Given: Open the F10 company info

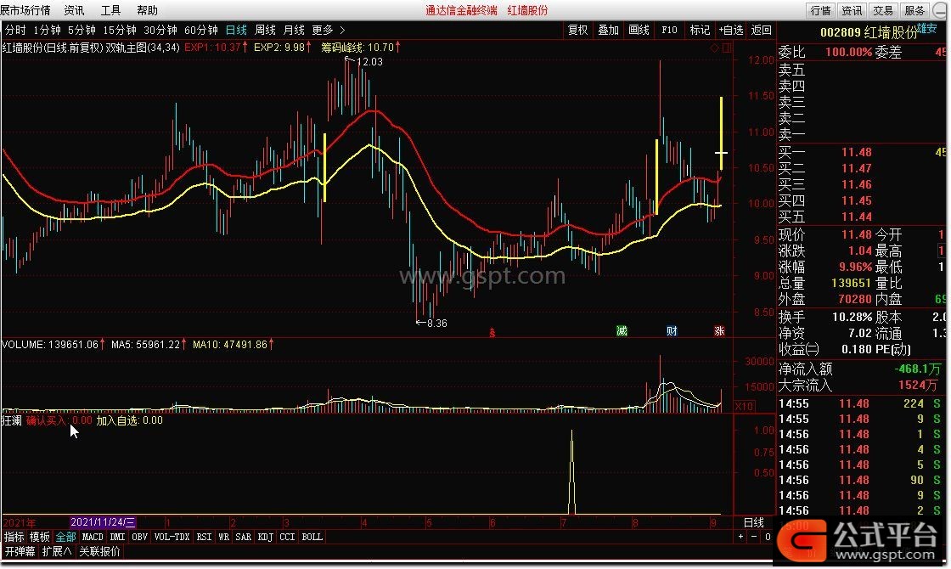Looking at the screenshot, I should [670, 30].
